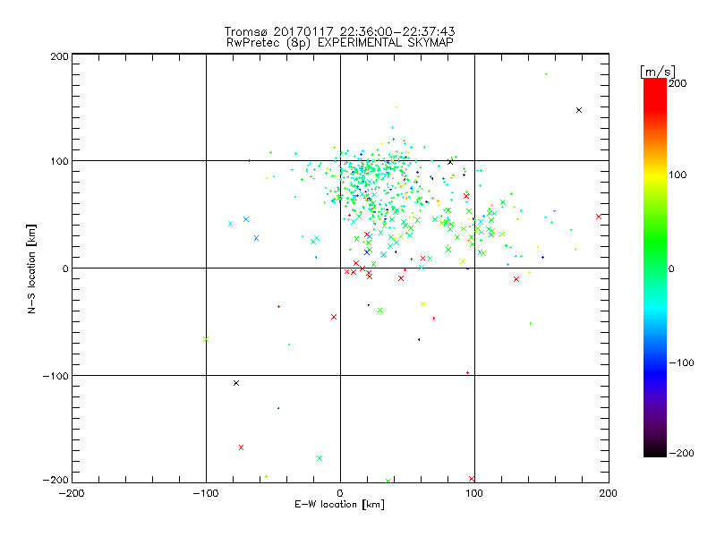Viewport: 716px width, 537px height.
Task: Click the subtitle 'RwPretec (8p) EXPERIMENTAL SKYMAP'
Action: tap(340, 43)
